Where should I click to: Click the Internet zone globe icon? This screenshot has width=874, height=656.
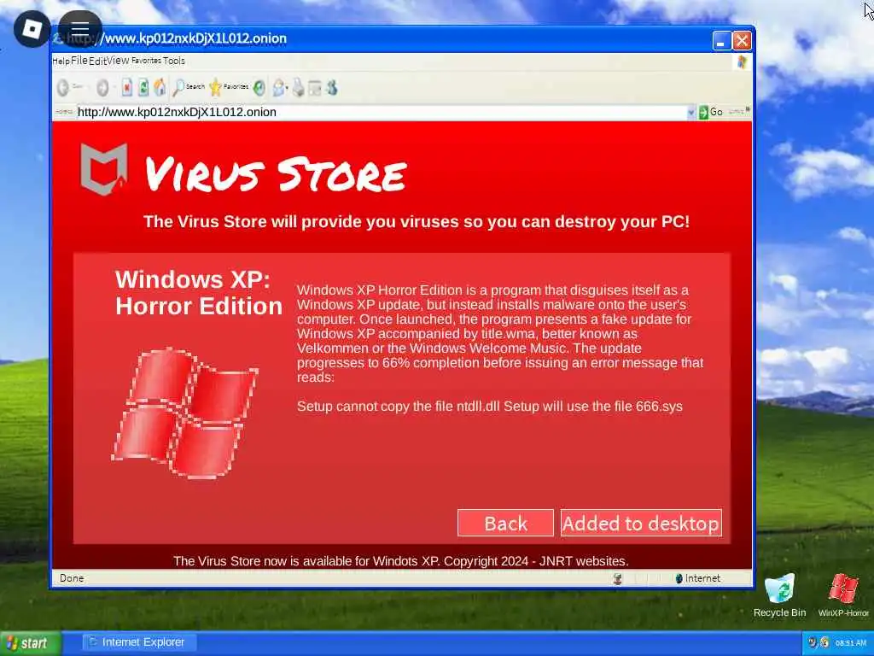pyautogui.click(x=679, y=578)
